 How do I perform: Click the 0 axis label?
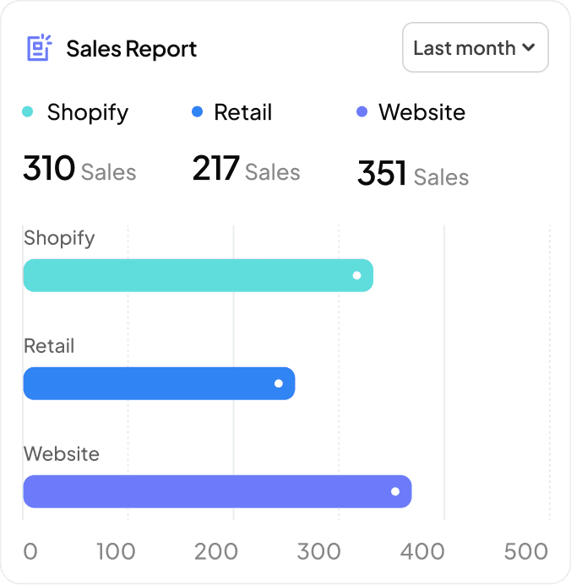coord(30,551)
